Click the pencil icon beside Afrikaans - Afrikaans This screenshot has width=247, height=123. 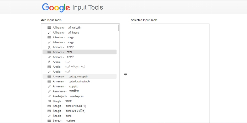tap(49, 33)
